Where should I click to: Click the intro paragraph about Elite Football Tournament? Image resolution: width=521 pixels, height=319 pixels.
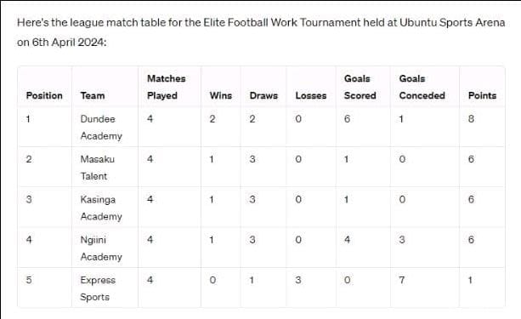pos(261,32)
